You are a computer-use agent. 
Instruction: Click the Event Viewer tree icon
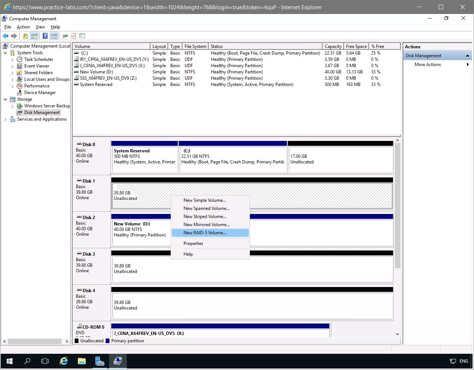click(20, 66)
